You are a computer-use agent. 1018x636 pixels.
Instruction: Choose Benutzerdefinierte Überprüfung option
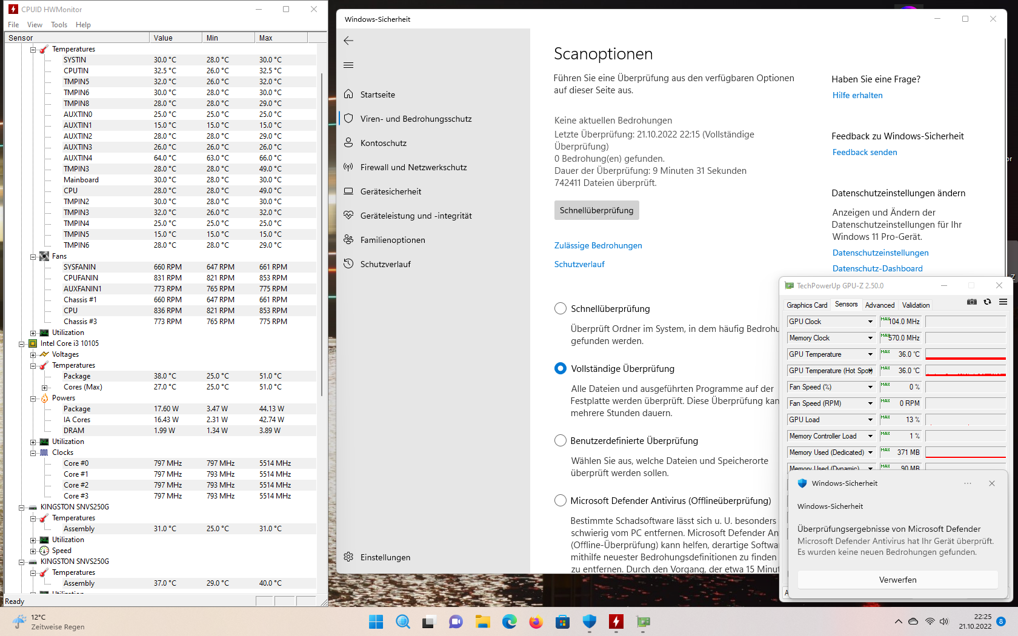pyautogui.click(x=560, y=440)
